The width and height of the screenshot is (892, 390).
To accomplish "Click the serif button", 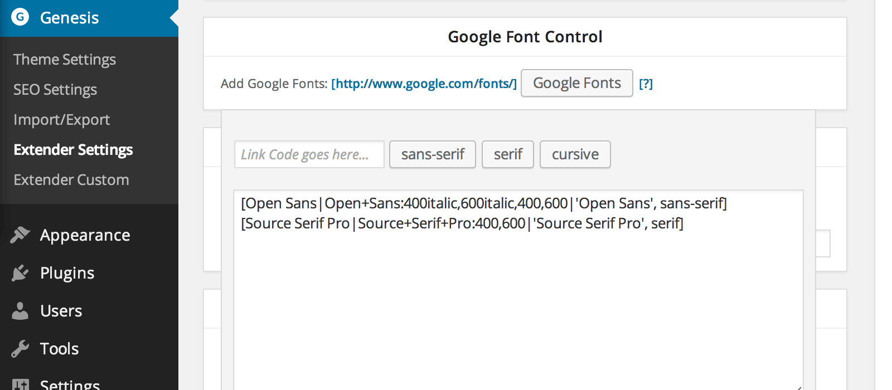I will click(508, 154).
